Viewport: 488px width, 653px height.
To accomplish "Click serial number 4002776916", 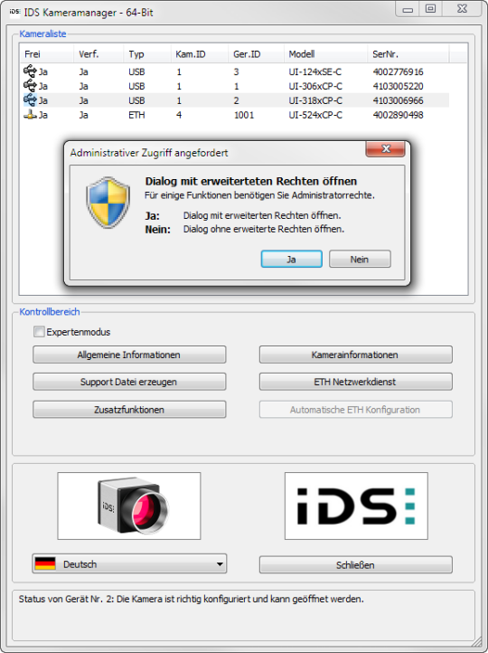I will click(398, 71).
